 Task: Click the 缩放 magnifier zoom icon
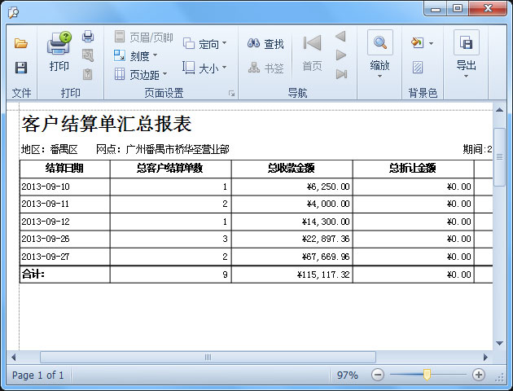[379, 42]
